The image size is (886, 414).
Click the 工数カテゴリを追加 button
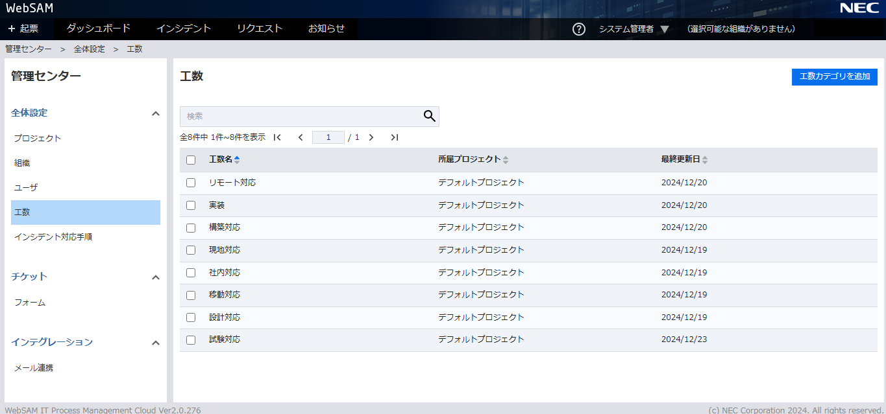click(x=834, y=76)
